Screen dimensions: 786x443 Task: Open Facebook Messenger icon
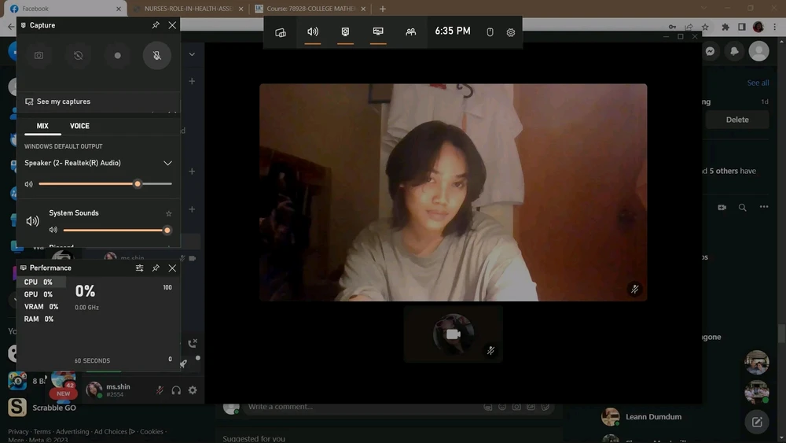pyautogui.click(x=711, y=51)
